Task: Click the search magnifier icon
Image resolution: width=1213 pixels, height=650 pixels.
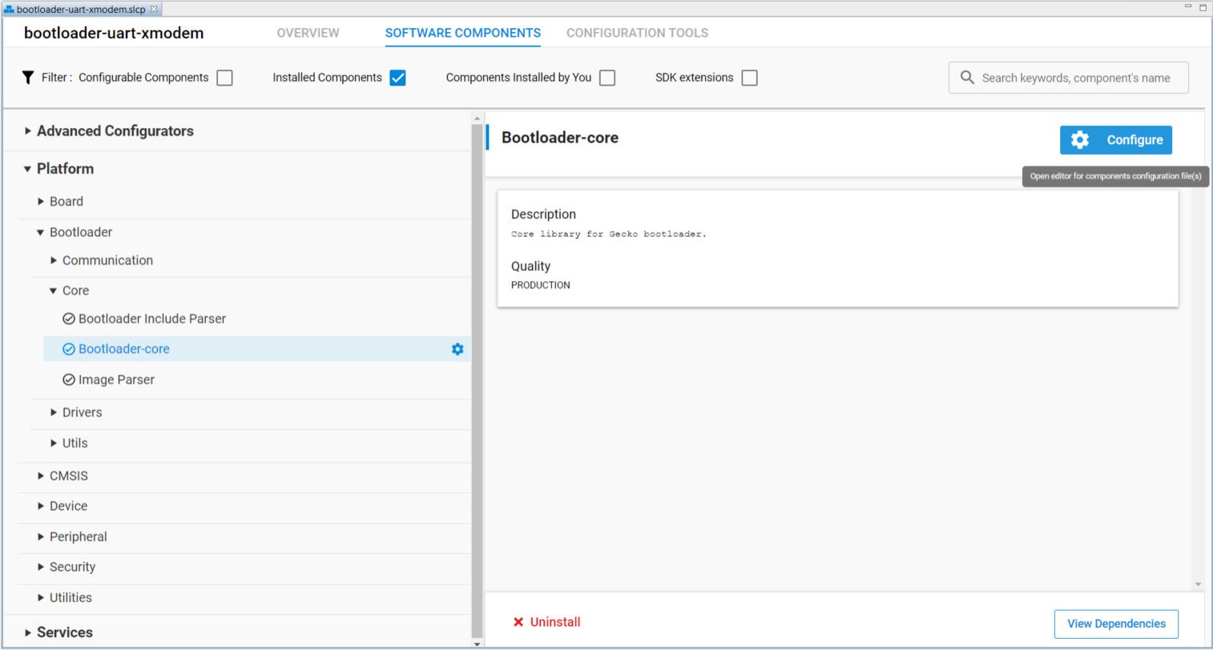Action: click(967, 77)
